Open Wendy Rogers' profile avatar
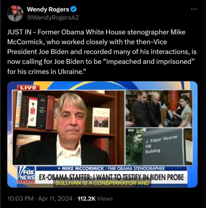This screenshot has height=208, width=206. pyautogui.click(x=15, y=13)
